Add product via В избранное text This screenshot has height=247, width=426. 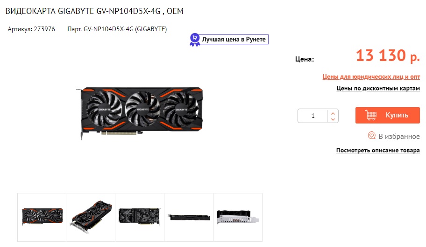tap(399, 137)
